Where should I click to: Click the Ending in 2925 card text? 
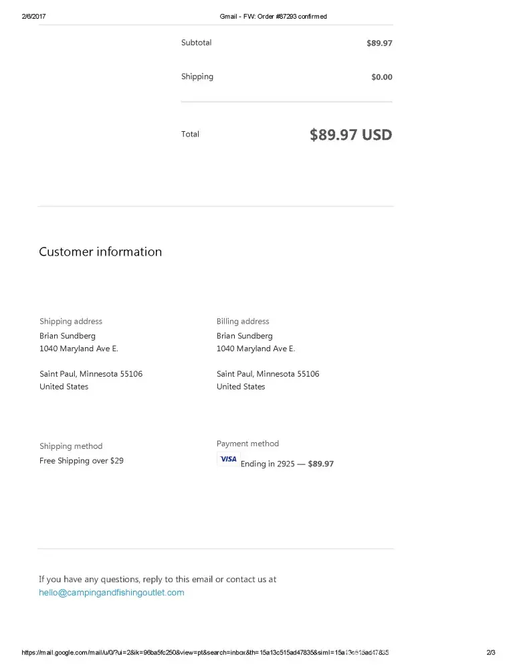tap(268, 464)
